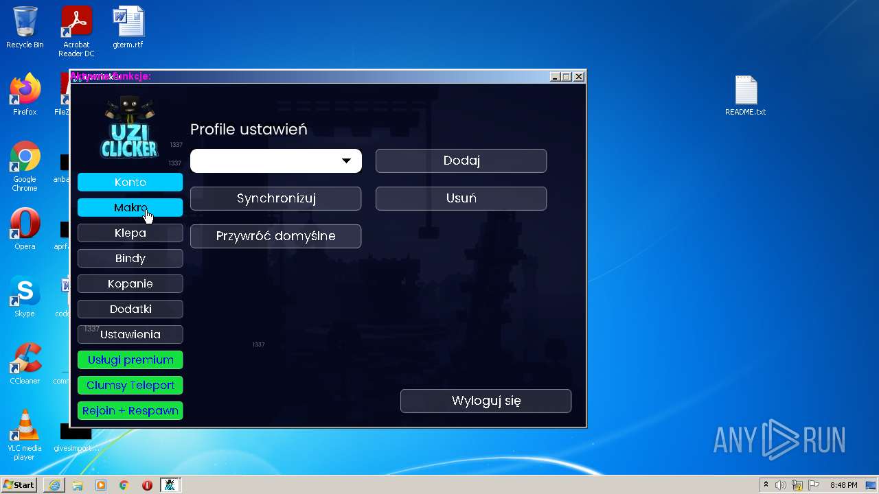
Task: Select the Skype desktop icon
Action: point(25,296)
